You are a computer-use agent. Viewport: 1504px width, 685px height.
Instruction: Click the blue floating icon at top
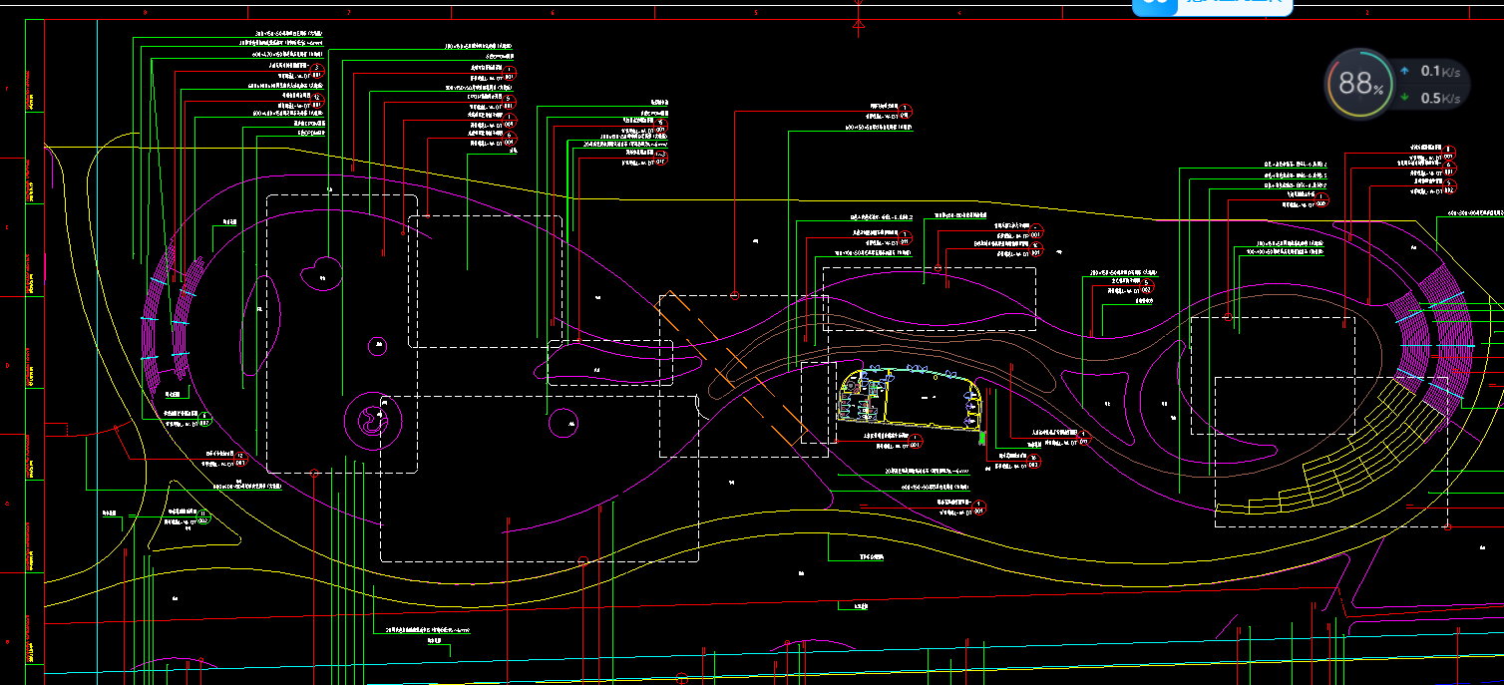[x=1157, y=4]
